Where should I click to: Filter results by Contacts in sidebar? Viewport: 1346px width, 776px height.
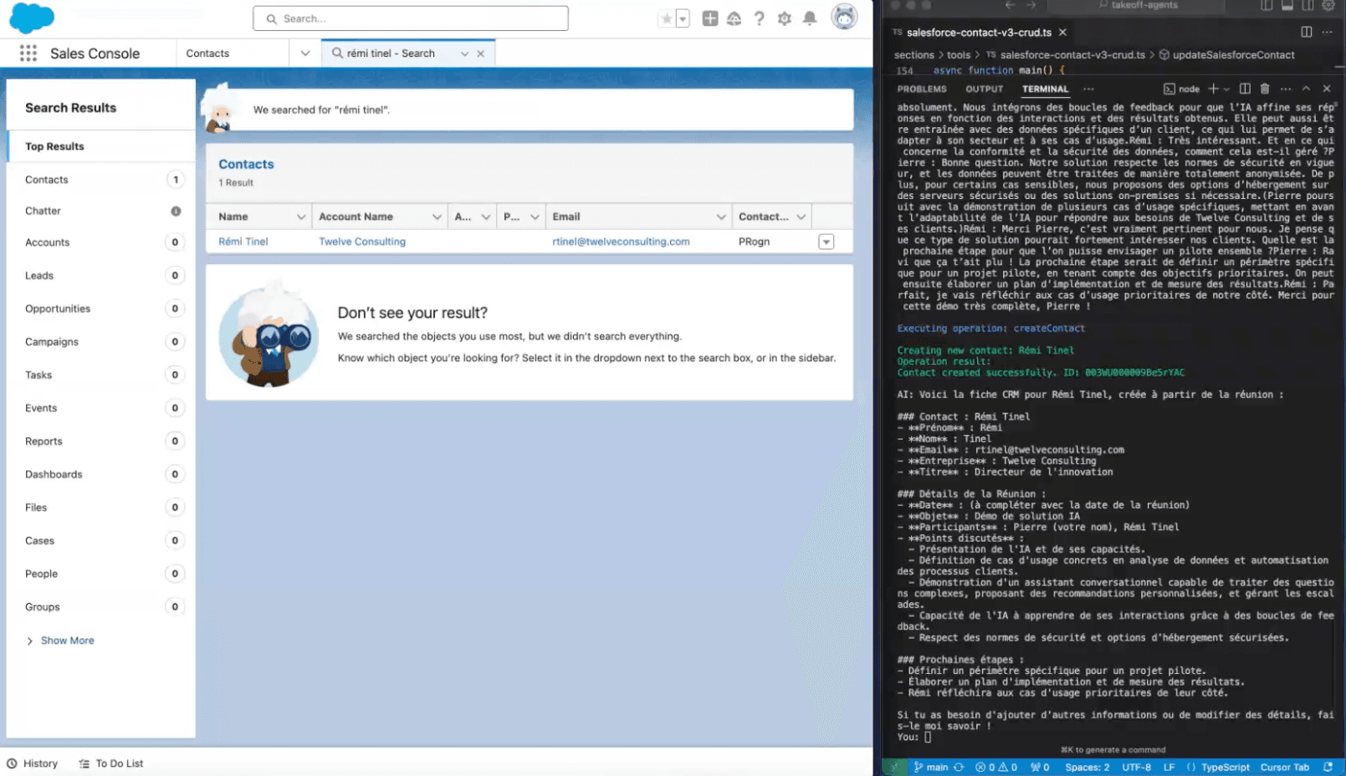pos(100,180)
